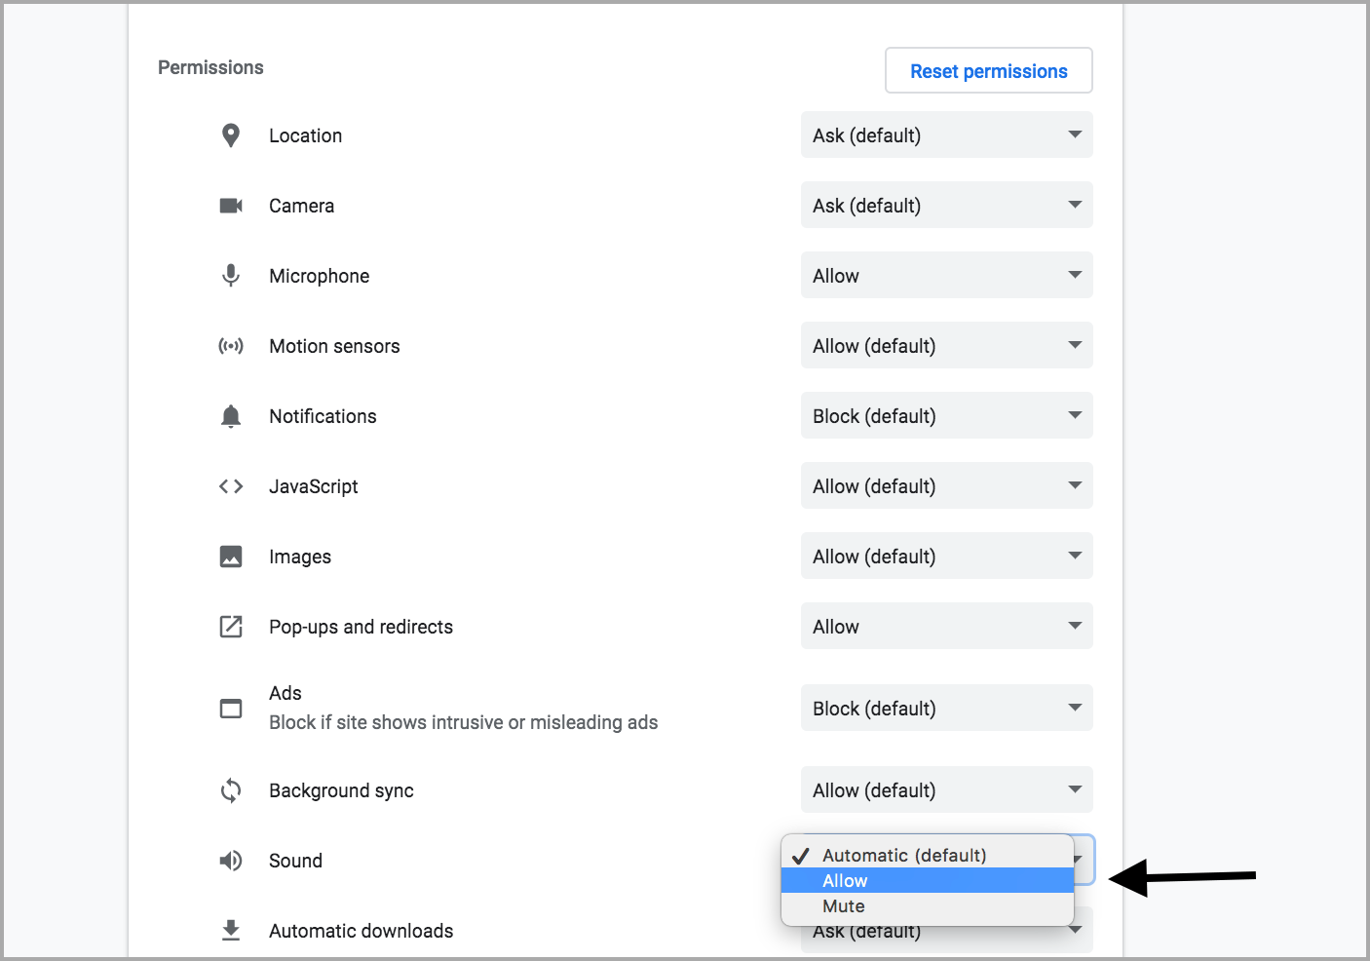Screen dimensions: 1370x961
Task: Choose Allow in the Sound menu
Action: click(x=926, y=881)
